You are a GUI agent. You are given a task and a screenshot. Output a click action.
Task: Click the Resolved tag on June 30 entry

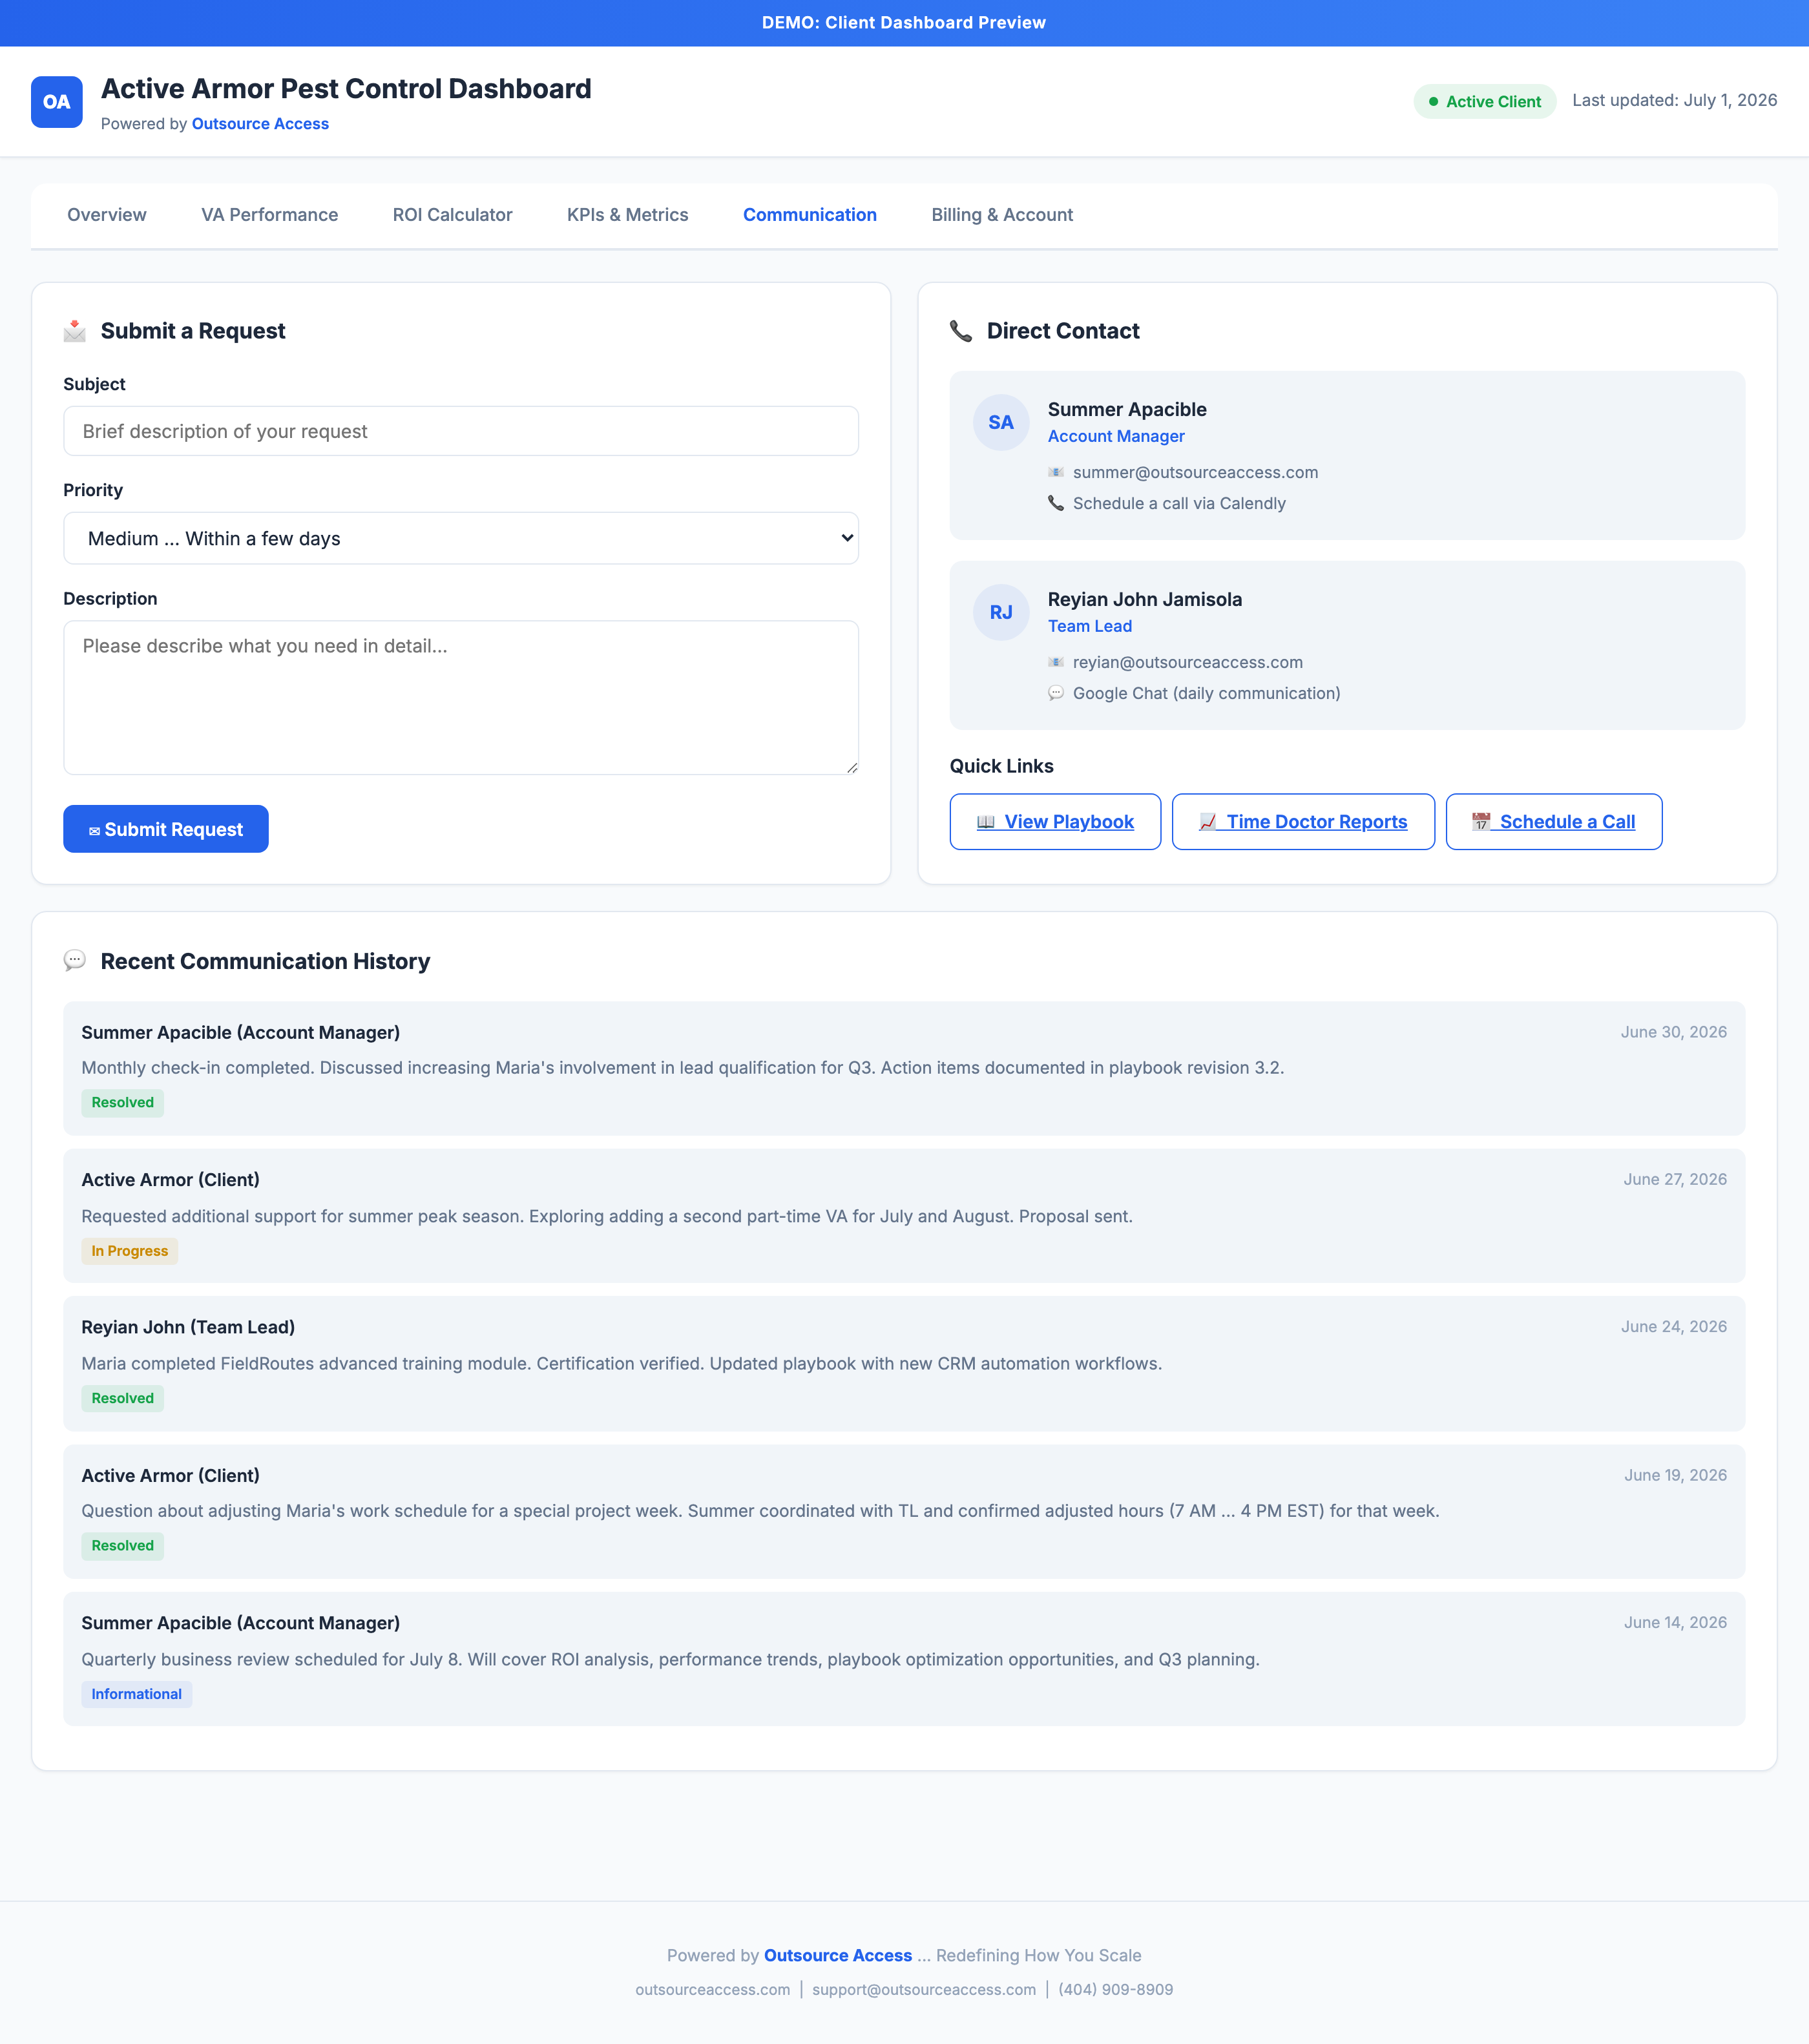123,1103
